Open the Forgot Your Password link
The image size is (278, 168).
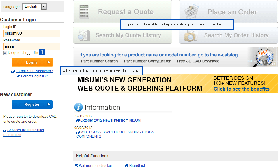[34, 71]
